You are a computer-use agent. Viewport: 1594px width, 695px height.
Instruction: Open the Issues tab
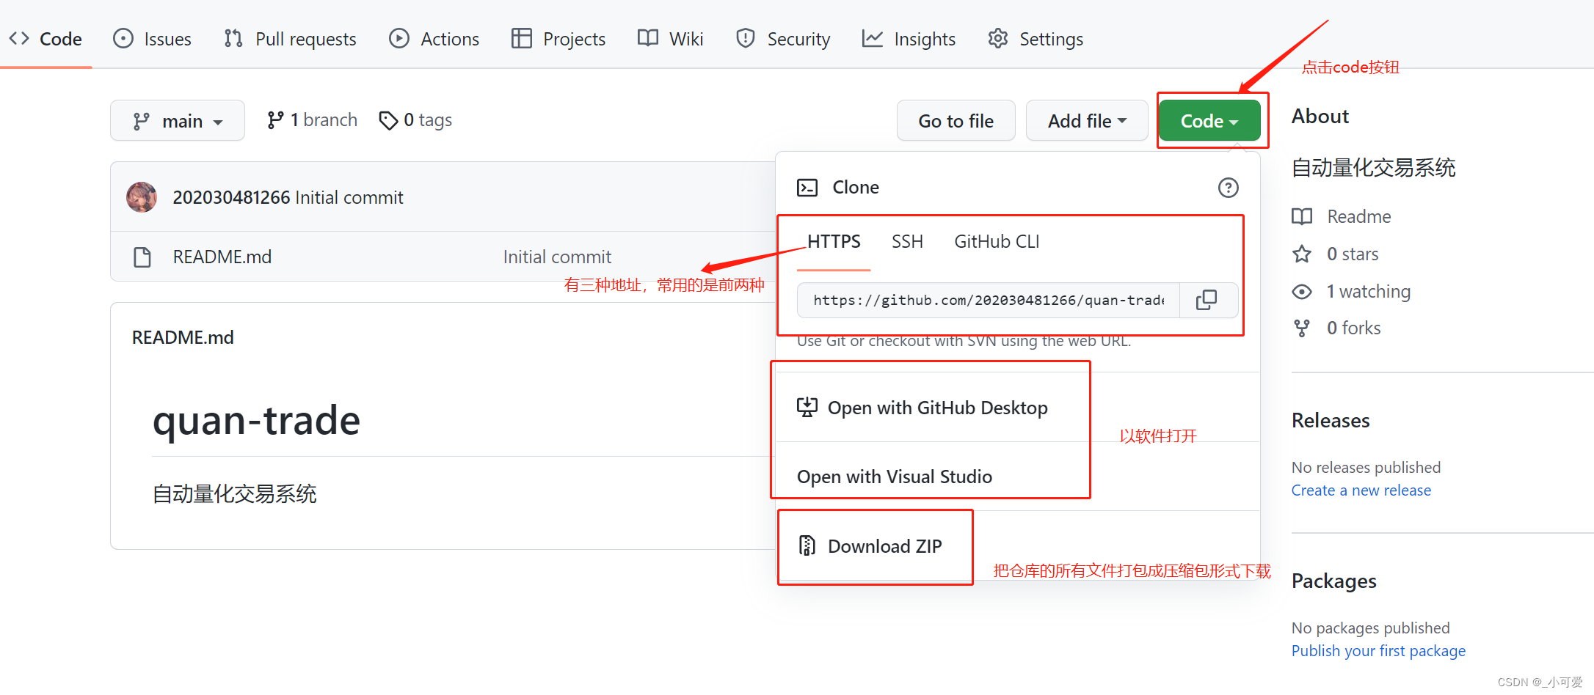152,39
